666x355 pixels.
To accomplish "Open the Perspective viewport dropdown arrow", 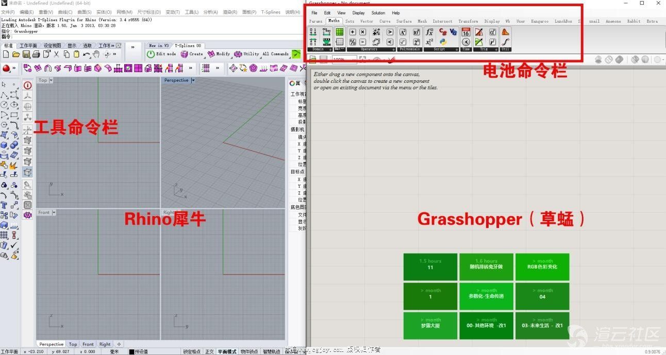I will [x=193, y=80].
